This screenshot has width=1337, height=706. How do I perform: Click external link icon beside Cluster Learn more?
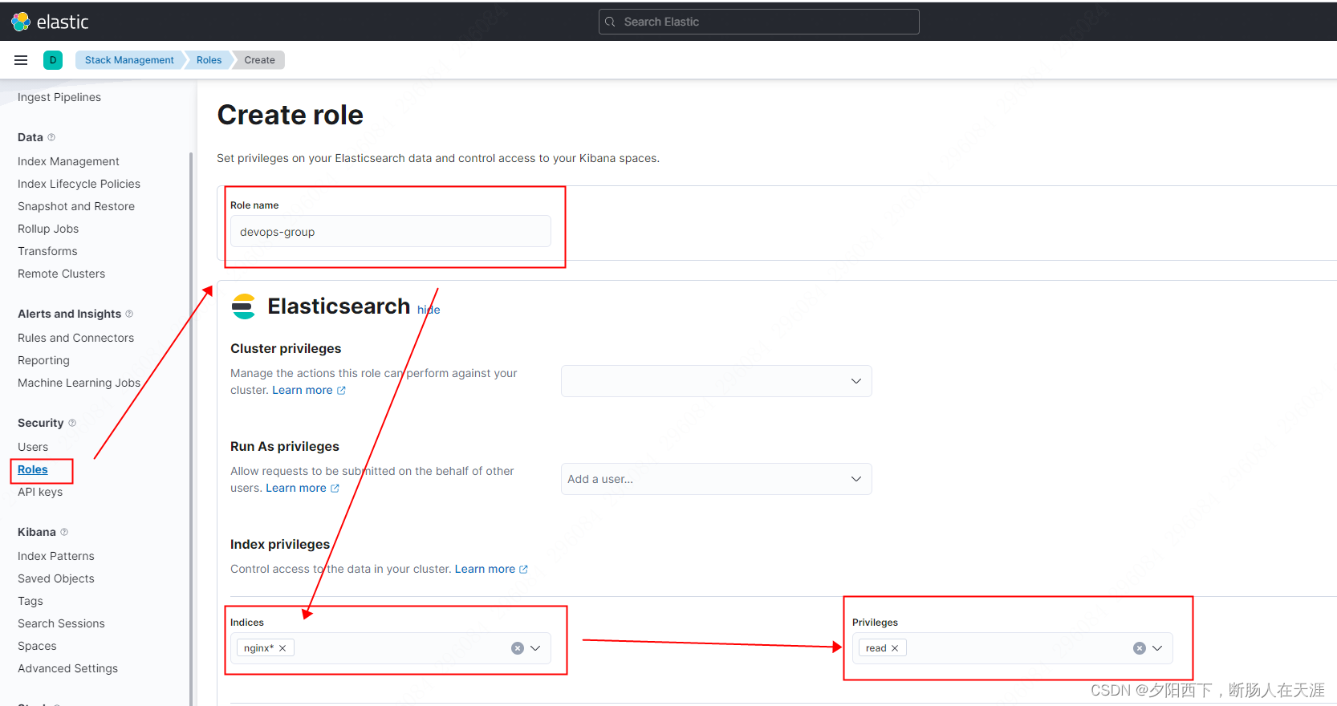coord(341,391)
